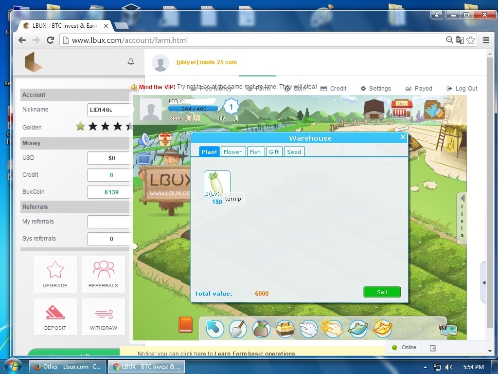Switch to the Seed tab
This screenshot has width=498, height=374.
point(294,152)
